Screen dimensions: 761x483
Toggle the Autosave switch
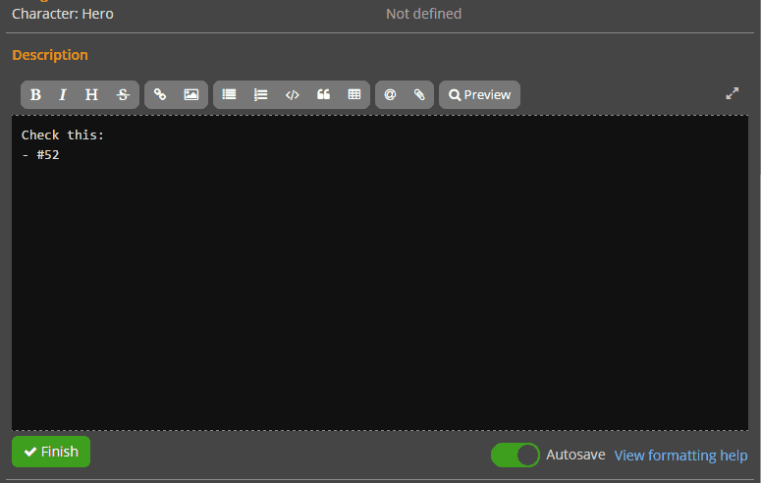click(515, 455)
